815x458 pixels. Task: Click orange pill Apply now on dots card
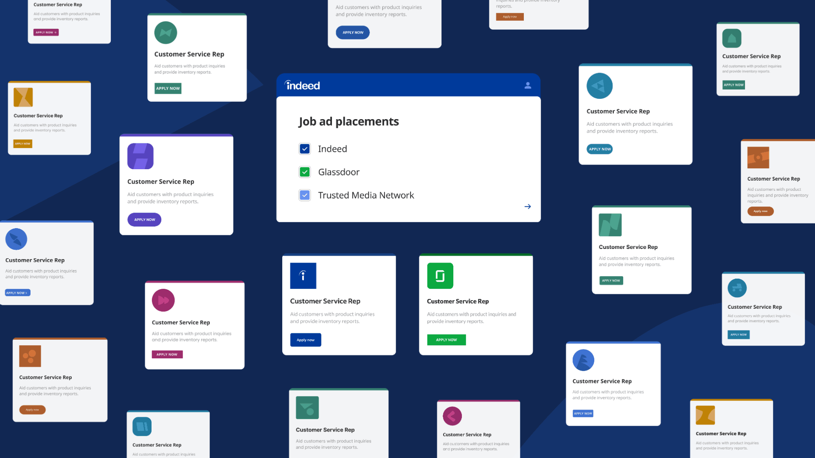32,410
